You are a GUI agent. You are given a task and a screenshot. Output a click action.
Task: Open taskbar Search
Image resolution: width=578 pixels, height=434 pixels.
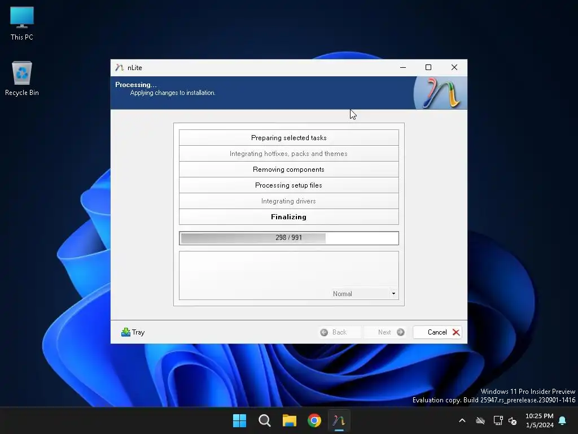coord(265,420)
